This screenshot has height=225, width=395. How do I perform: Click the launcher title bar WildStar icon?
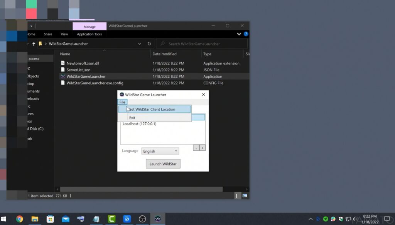click(x=122, y=95)
